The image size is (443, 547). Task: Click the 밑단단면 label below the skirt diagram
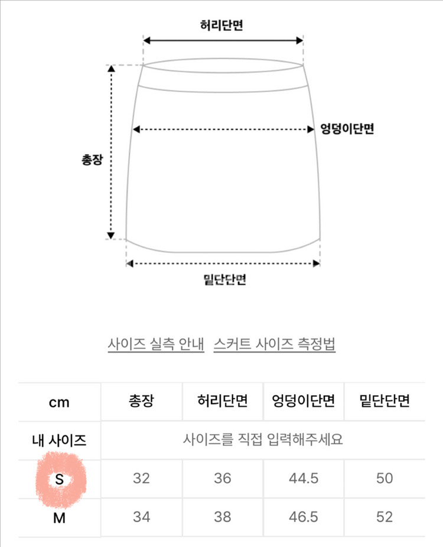223,280
